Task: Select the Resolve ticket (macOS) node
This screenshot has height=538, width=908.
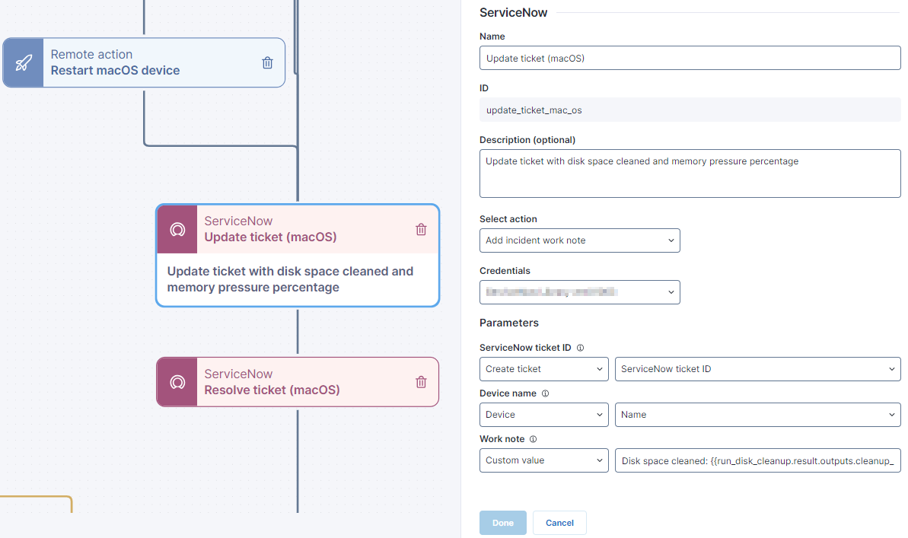Action: click(x=304, y=382)
